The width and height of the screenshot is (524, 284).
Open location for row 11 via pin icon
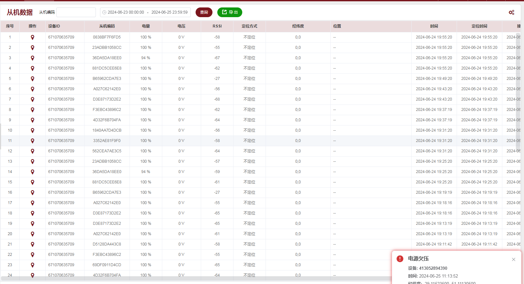click(x=32, y=141)
